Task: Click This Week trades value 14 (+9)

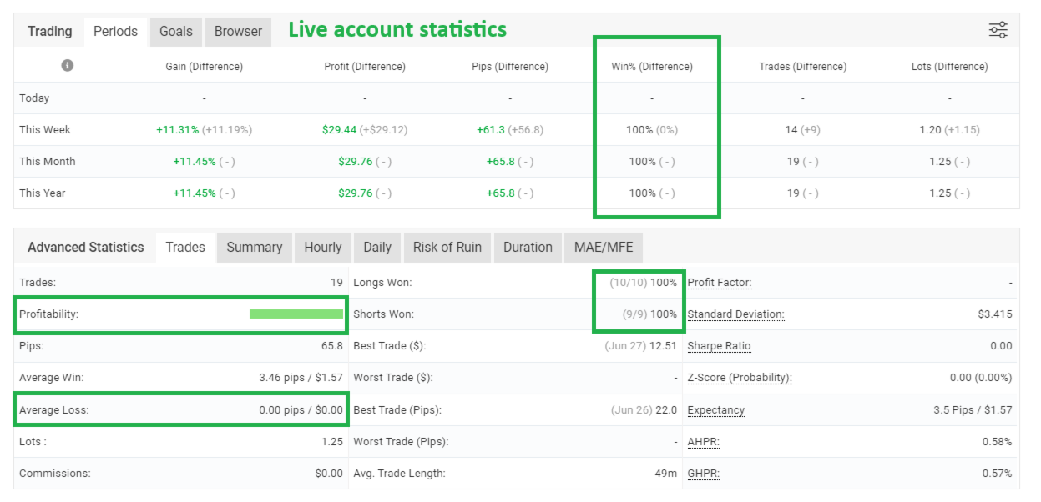Action: tap(802, 130)
